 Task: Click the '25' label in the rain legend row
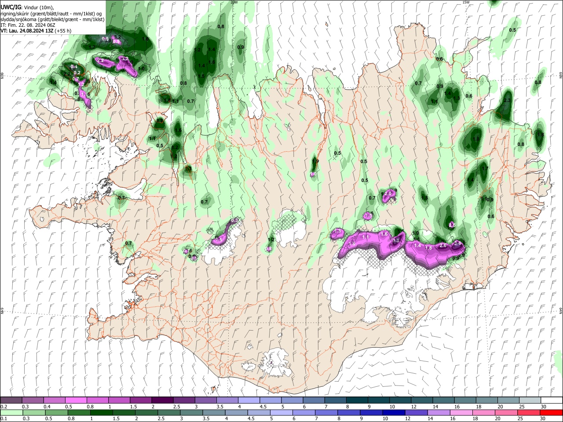point(520,418)
